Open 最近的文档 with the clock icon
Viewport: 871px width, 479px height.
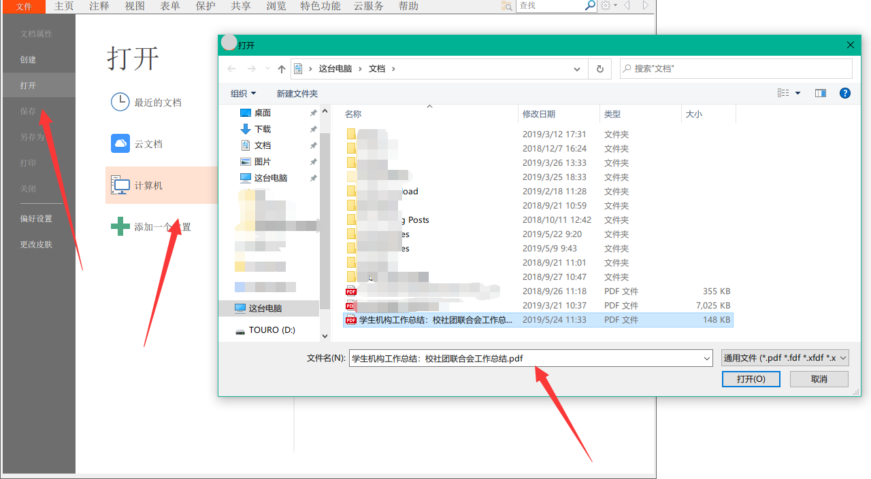point(120,101)
